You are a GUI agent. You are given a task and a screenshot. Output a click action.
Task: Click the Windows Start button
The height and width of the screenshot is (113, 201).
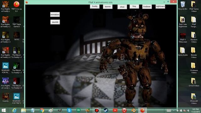click(3, 110)
